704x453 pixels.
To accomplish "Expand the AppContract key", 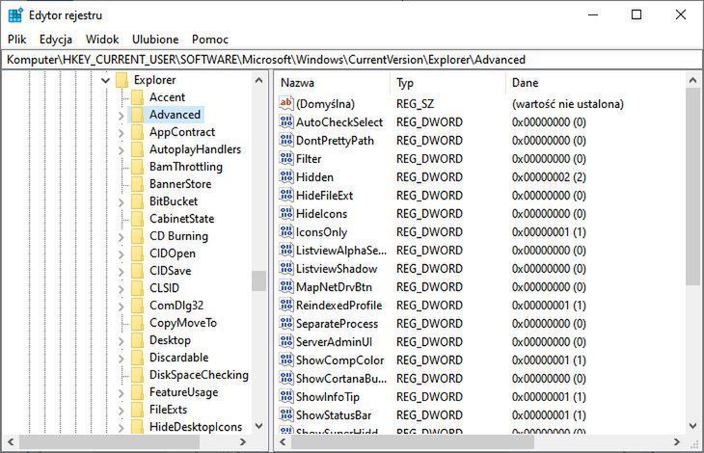I will point(122,133).
